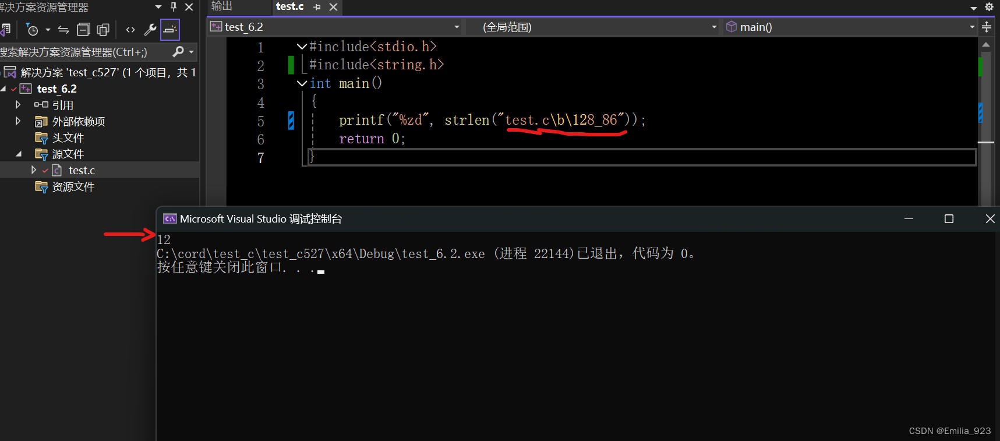Click the strlen call on line 5
1000x441 pixels.
click(467, 120)
